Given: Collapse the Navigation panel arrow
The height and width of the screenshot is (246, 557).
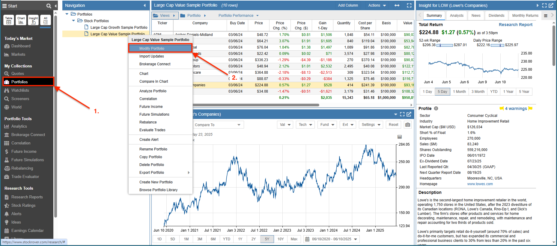Looking at the screenshot, I should (x=144, y=5).
